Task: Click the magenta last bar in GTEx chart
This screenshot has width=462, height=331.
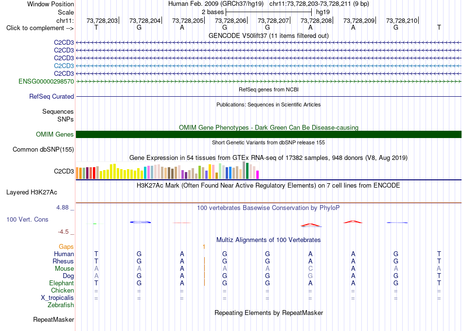Action: click(258, 174)
